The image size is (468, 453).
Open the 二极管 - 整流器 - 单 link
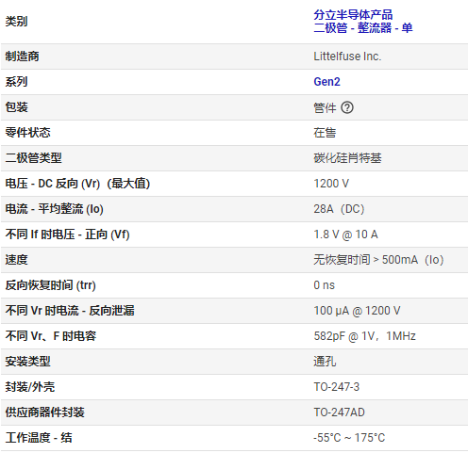click(x=363, y=28)
